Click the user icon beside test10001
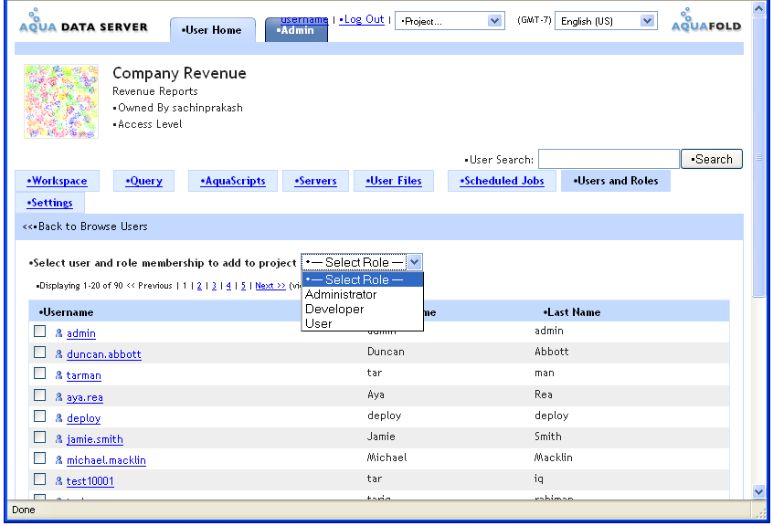This screenshot has width=773, height=526. tap(58, 481)
